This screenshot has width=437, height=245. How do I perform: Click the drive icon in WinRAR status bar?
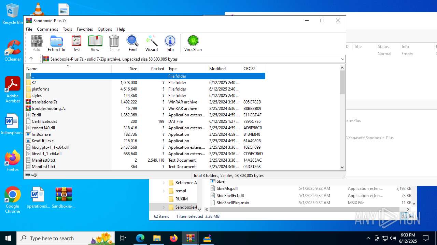pos(28,175)
